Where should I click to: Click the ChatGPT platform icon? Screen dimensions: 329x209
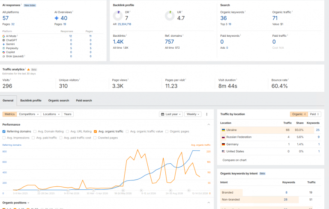[3, 40]
